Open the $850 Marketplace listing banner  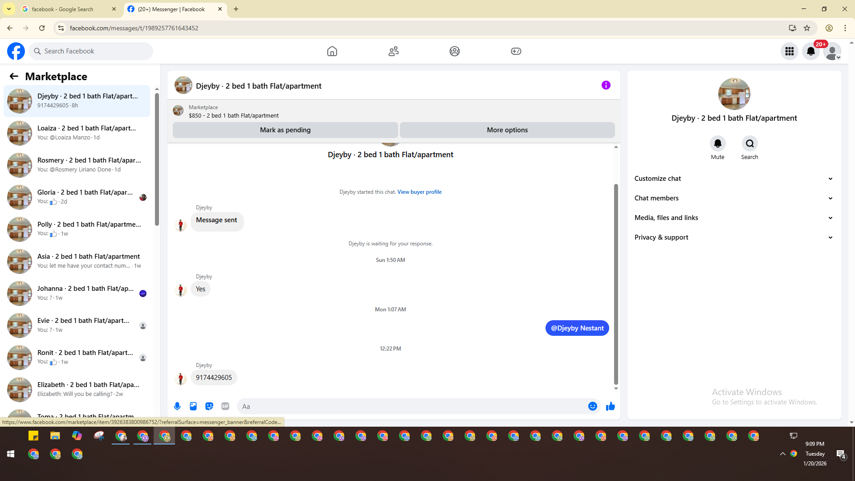click(x=394, y=111)
